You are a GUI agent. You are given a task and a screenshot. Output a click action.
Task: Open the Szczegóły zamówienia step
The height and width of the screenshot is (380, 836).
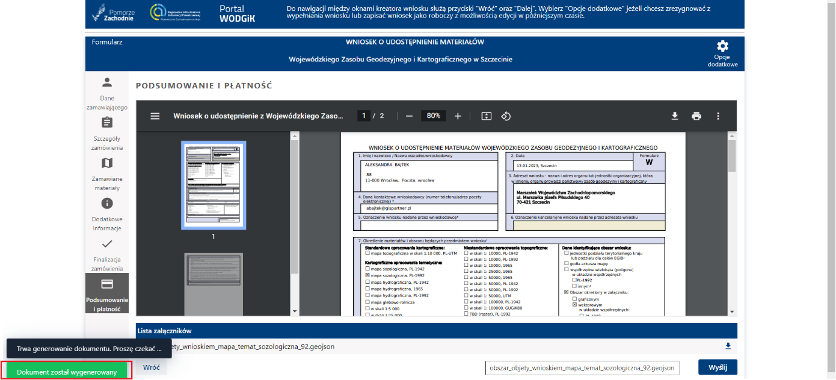tap(107, 133)
